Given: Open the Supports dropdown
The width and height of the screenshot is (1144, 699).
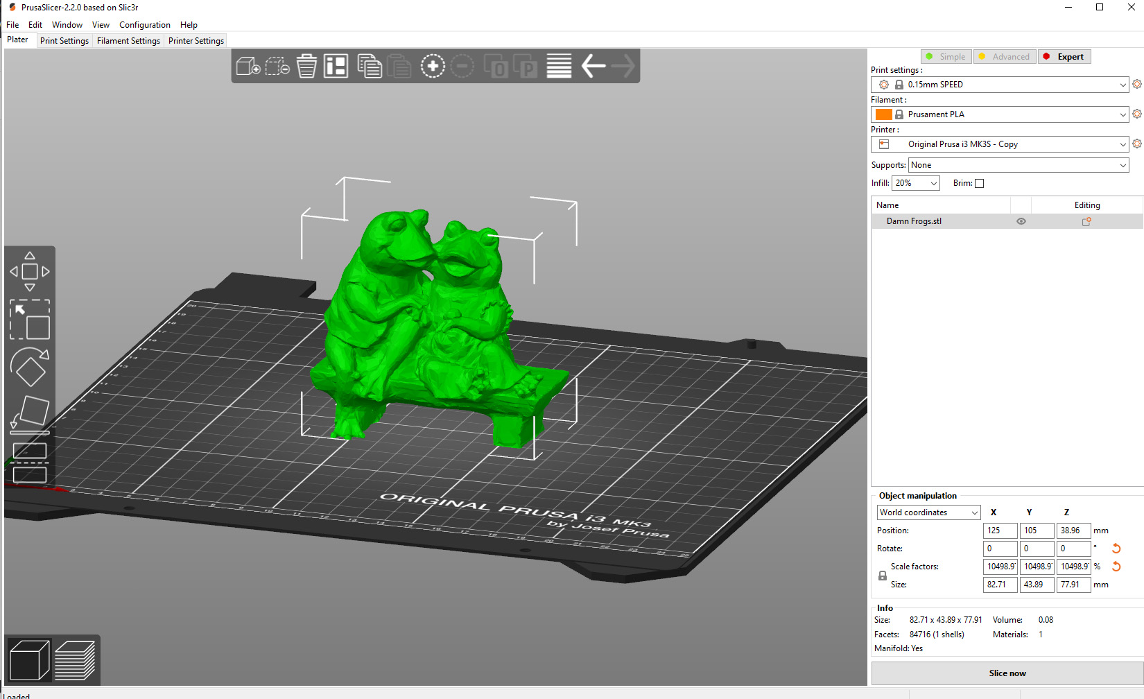Looking at the screenshot, I should 1019,165.
